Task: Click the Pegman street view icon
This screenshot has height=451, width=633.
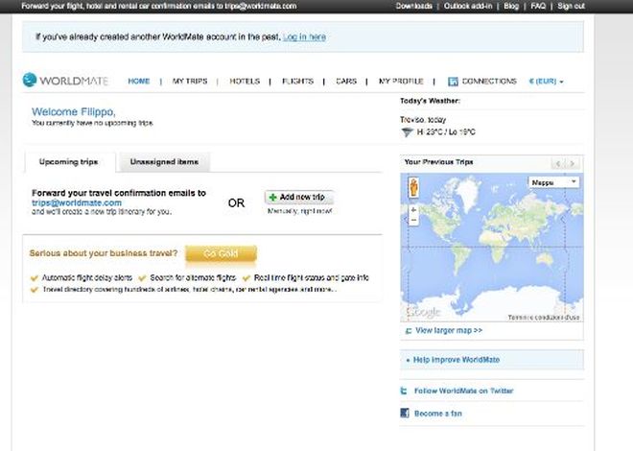Action: pyautogui.click(x=413, y=187)
